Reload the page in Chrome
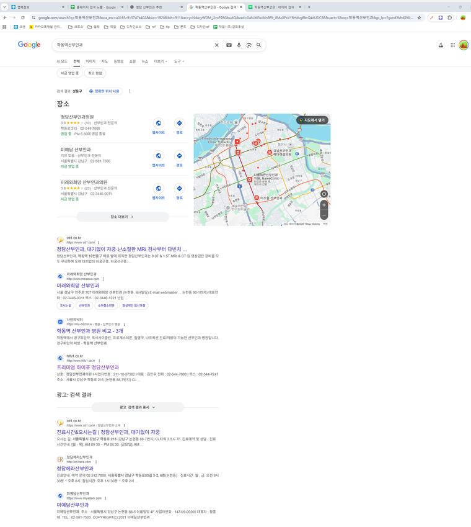 coord(23,18)
